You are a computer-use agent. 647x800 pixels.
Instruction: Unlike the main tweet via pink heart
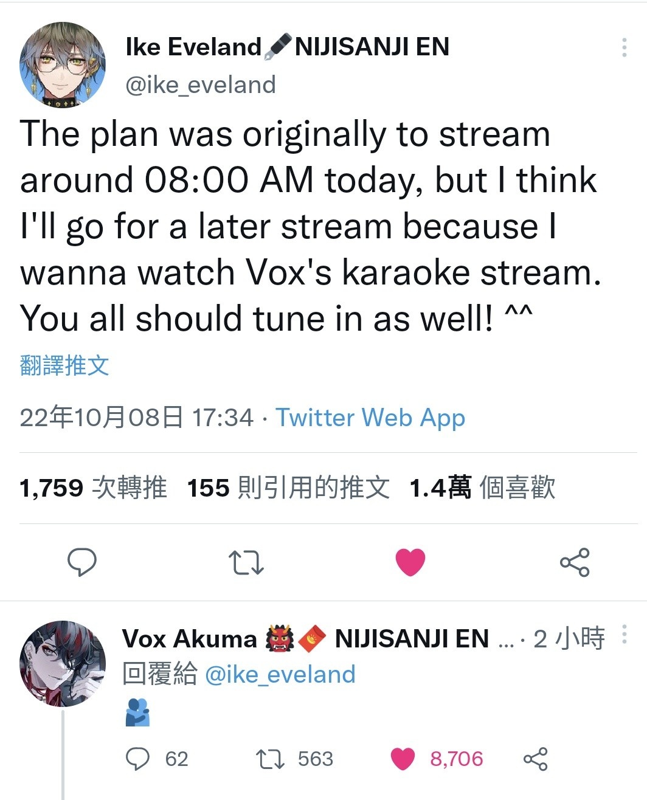410,562
